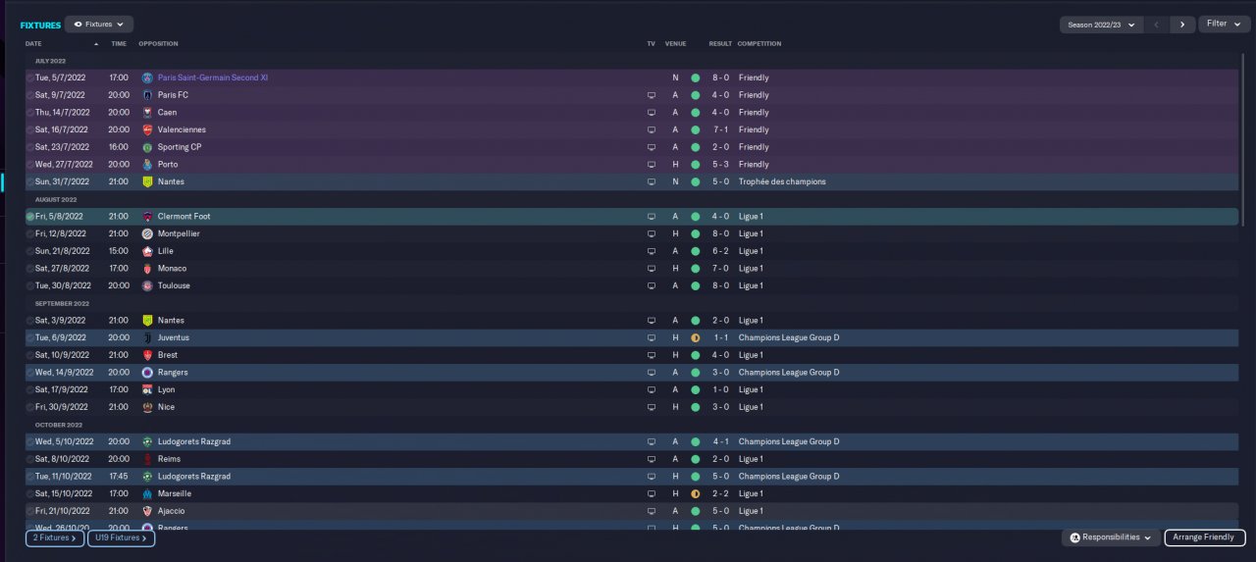Image resolution: width=1256 pixels, height=562 pixels.
Task: Open the Fixtures view dropdown
Action: tap(99, 24)
